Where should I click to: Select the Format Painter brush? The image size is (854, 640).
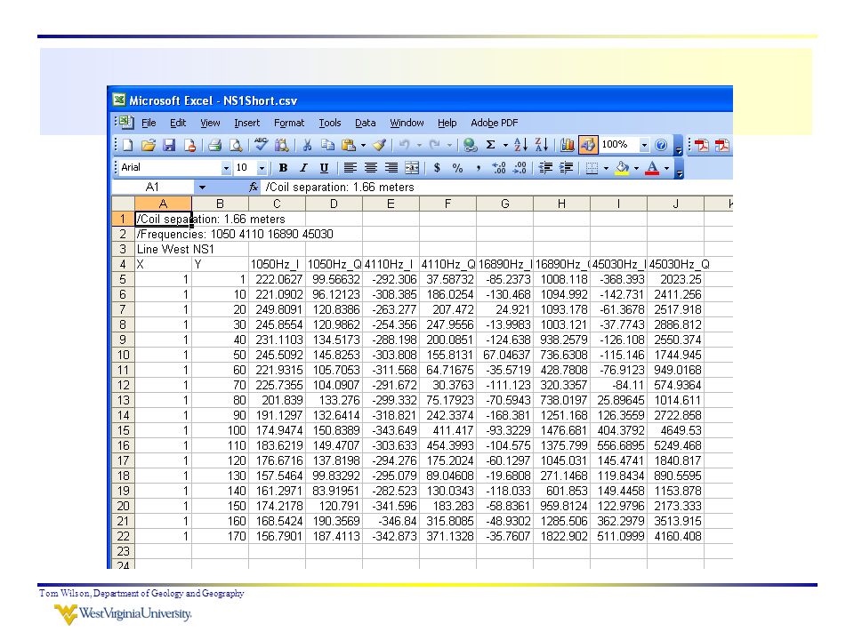pyautogui.click(x=380, y=145)
